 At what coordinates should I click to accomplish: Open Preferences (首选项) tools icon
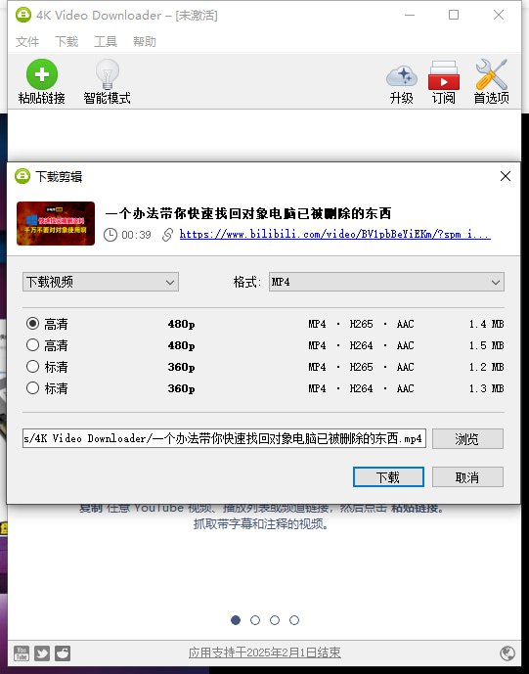[491, 74]
